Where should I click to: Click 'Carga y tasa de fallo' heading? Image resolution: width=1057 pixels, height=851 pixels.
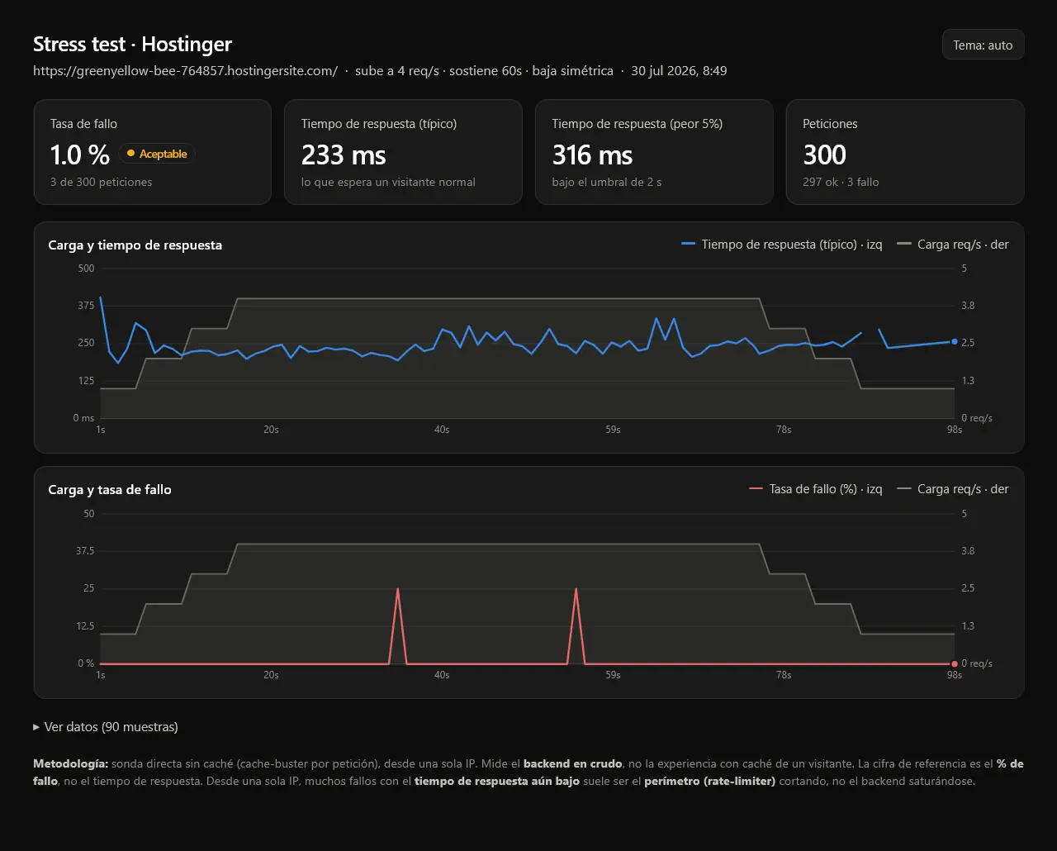pos(110,490)
